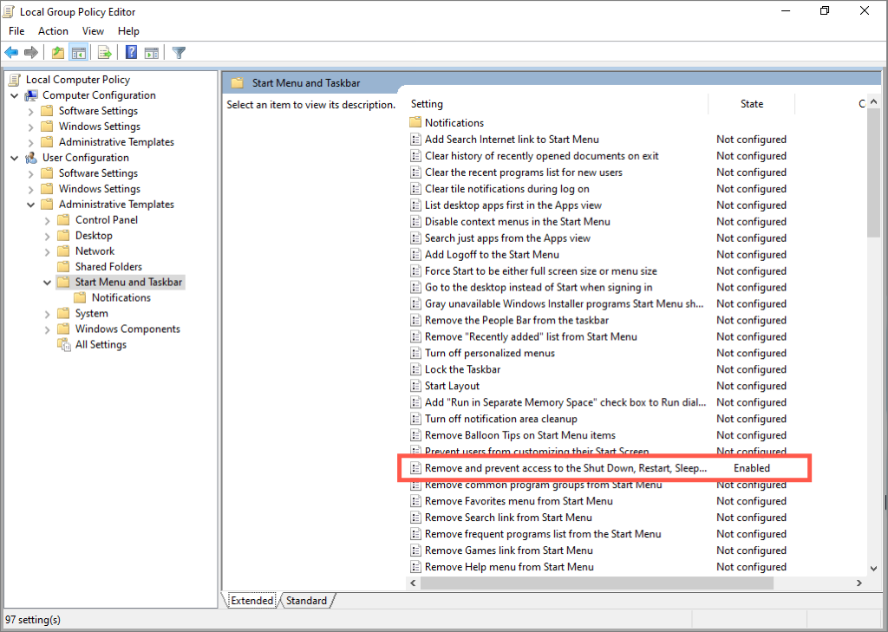
Task: Select Notifications under Start Menu and Taskbar
Action: (x=121, y=297)
